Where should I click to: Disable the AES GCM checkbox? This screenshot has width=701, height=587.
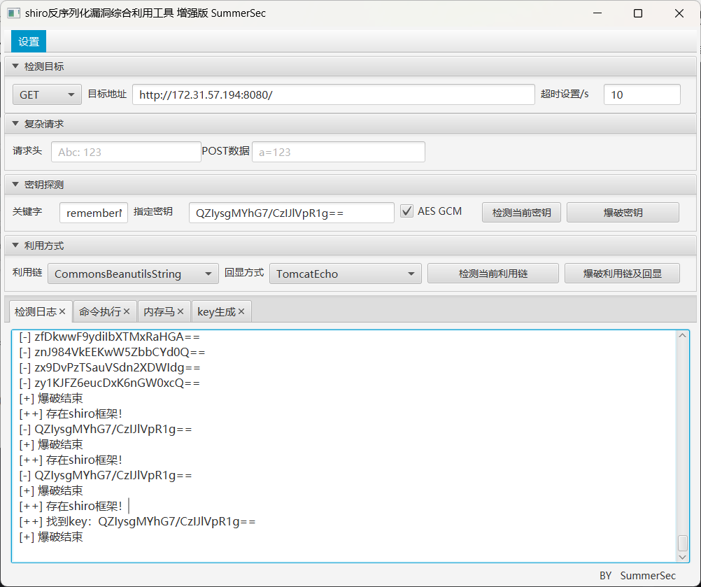(406, 211)
